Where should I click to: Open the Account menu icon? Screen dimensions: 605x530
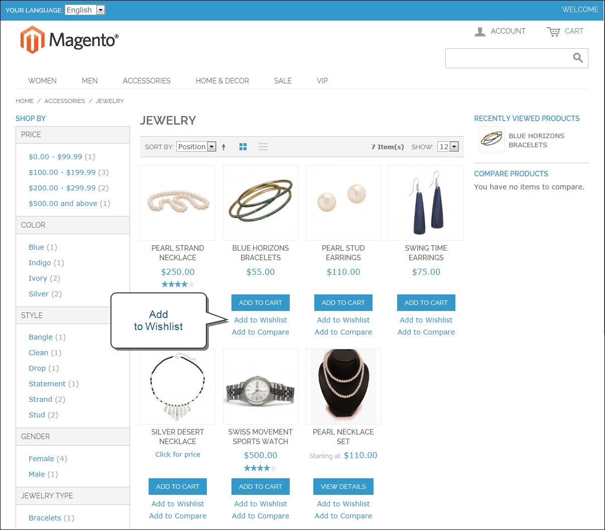click(480, 32)
